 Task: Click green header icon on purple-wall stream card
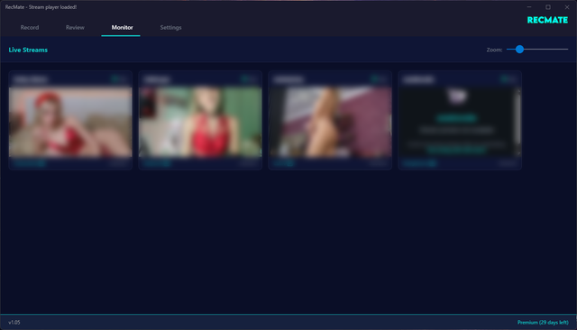pos(375,78)
